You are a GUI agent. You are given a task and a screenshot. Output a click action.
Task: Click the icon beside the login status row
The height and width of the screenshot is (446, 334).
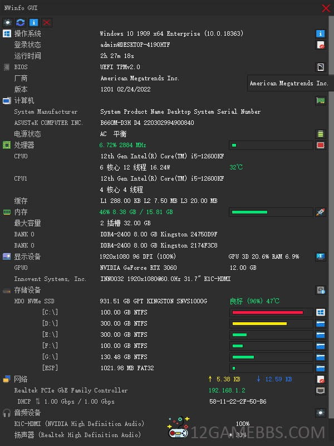320,45
